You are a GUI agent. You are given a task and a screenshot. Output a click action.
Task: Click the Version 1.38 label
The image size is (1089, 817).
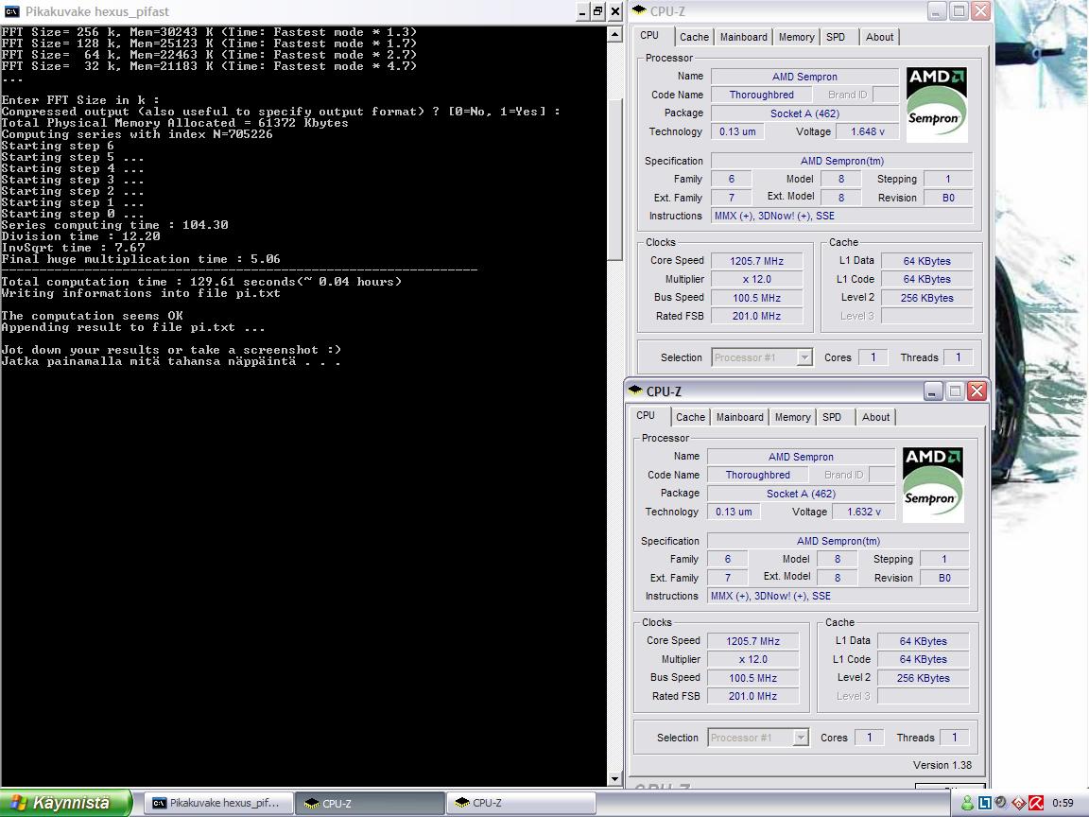coord(942,765)
